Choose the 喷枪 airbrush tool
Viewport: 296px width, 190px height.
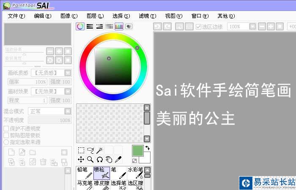101,173
